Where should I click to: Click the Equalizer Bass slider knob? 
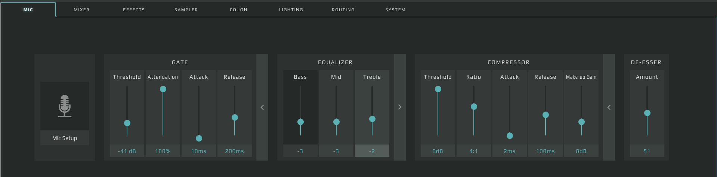pyautogui.click(x=300, y=122)
